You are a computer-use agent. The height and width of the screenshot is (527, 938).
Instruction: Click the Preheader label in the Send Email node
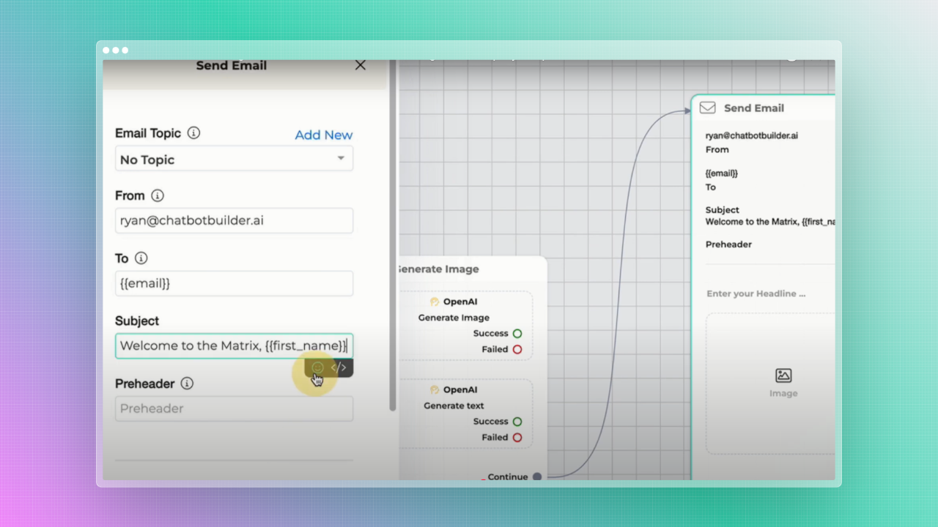[x=728, y=244]
